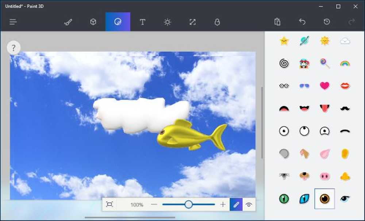The image size is (365, 221).
Task: Pick the ringed planet sticker
Action: 304,41
